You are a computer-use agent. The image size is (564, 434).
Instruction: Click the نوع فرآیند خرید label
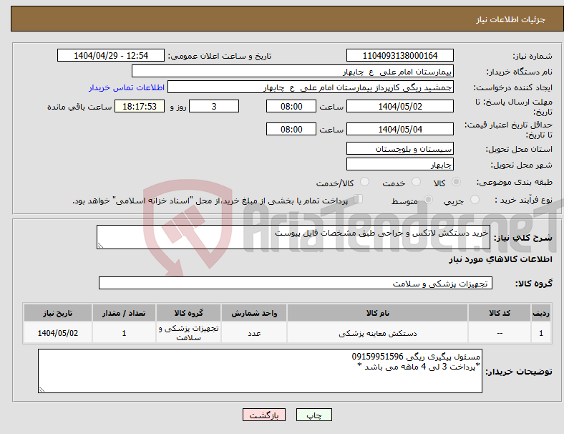pyautogui.click(x=523, y=200)
